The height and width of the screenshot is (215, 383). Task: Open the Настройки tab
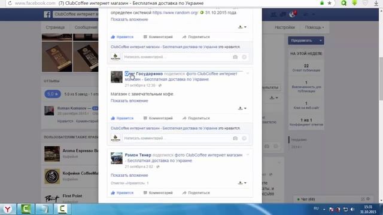click(285, 27)
